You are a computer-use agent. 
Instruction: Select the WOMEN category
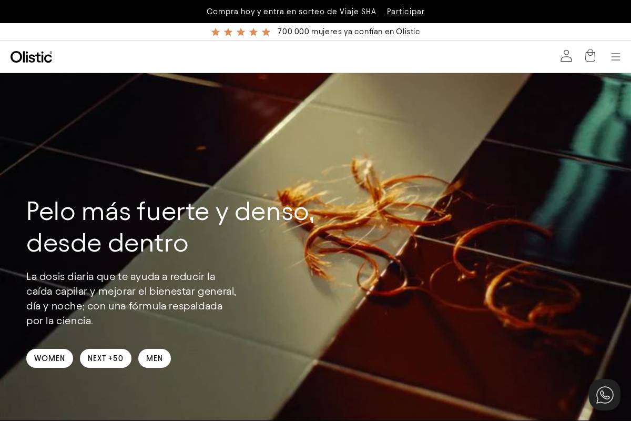[49, 358]
